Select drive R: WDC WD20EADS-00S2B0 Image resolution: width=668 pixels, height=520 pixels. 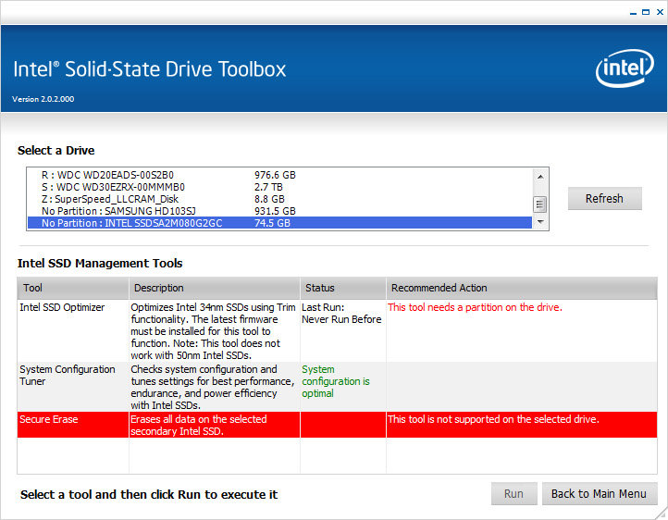pos(279,175)
